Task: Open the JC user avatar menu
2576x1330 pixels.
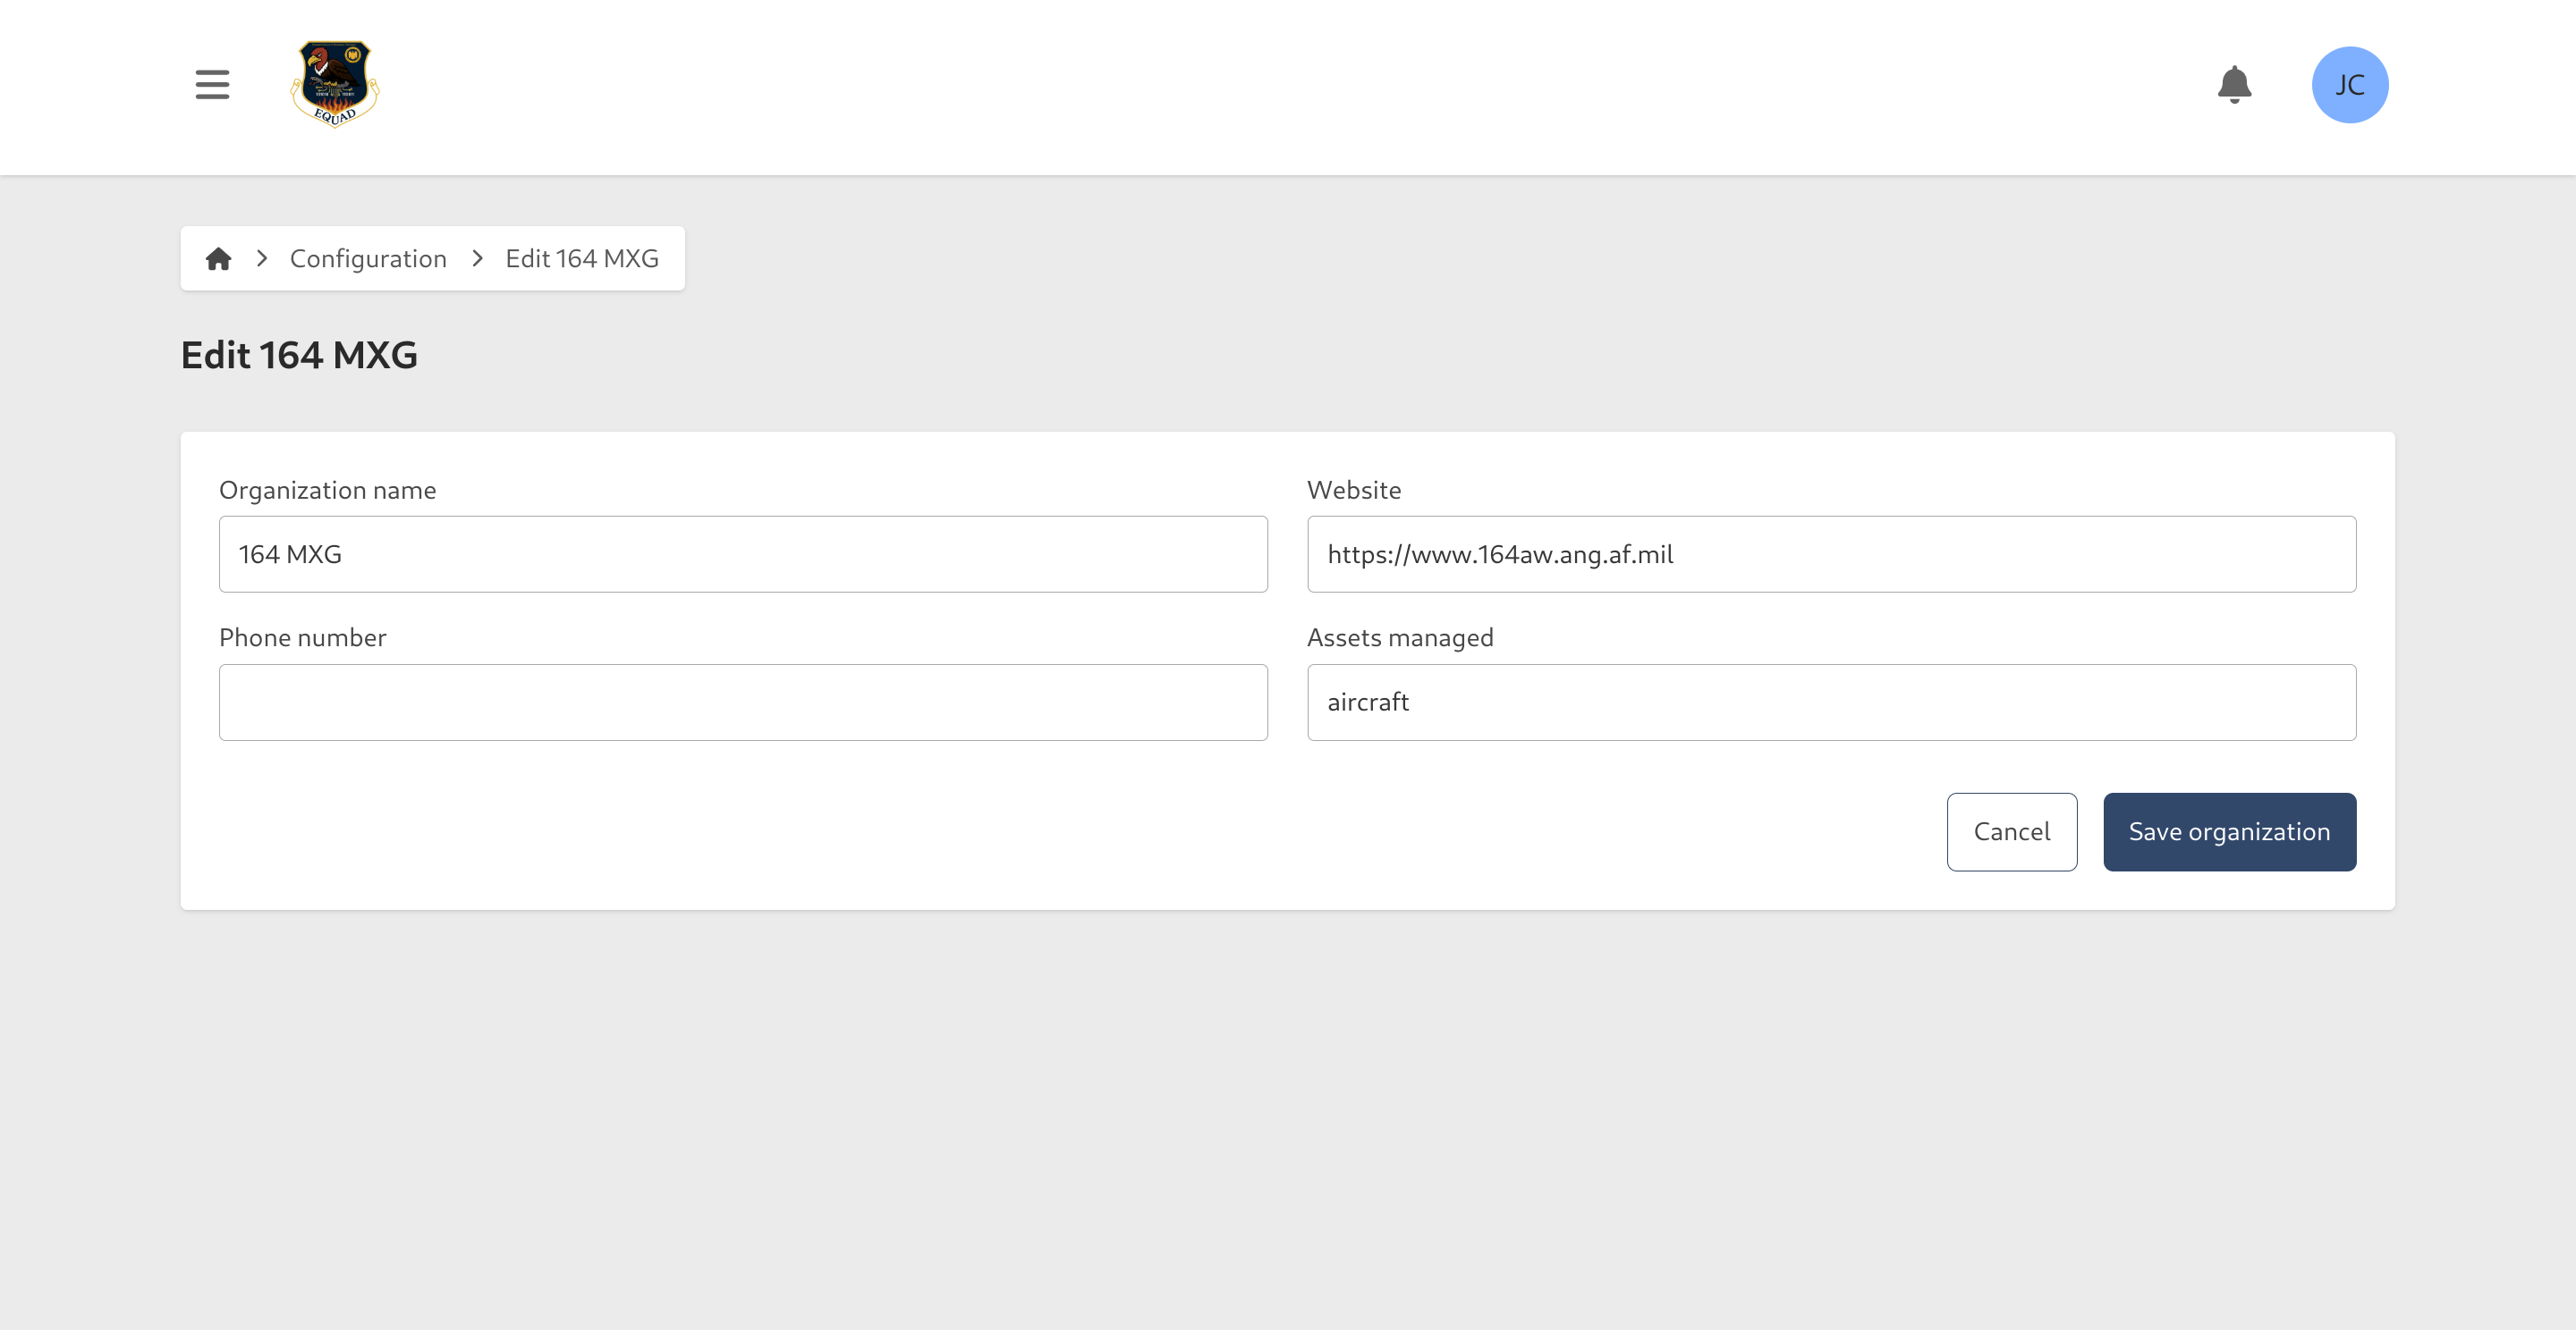Action: tap(2350, 85)
